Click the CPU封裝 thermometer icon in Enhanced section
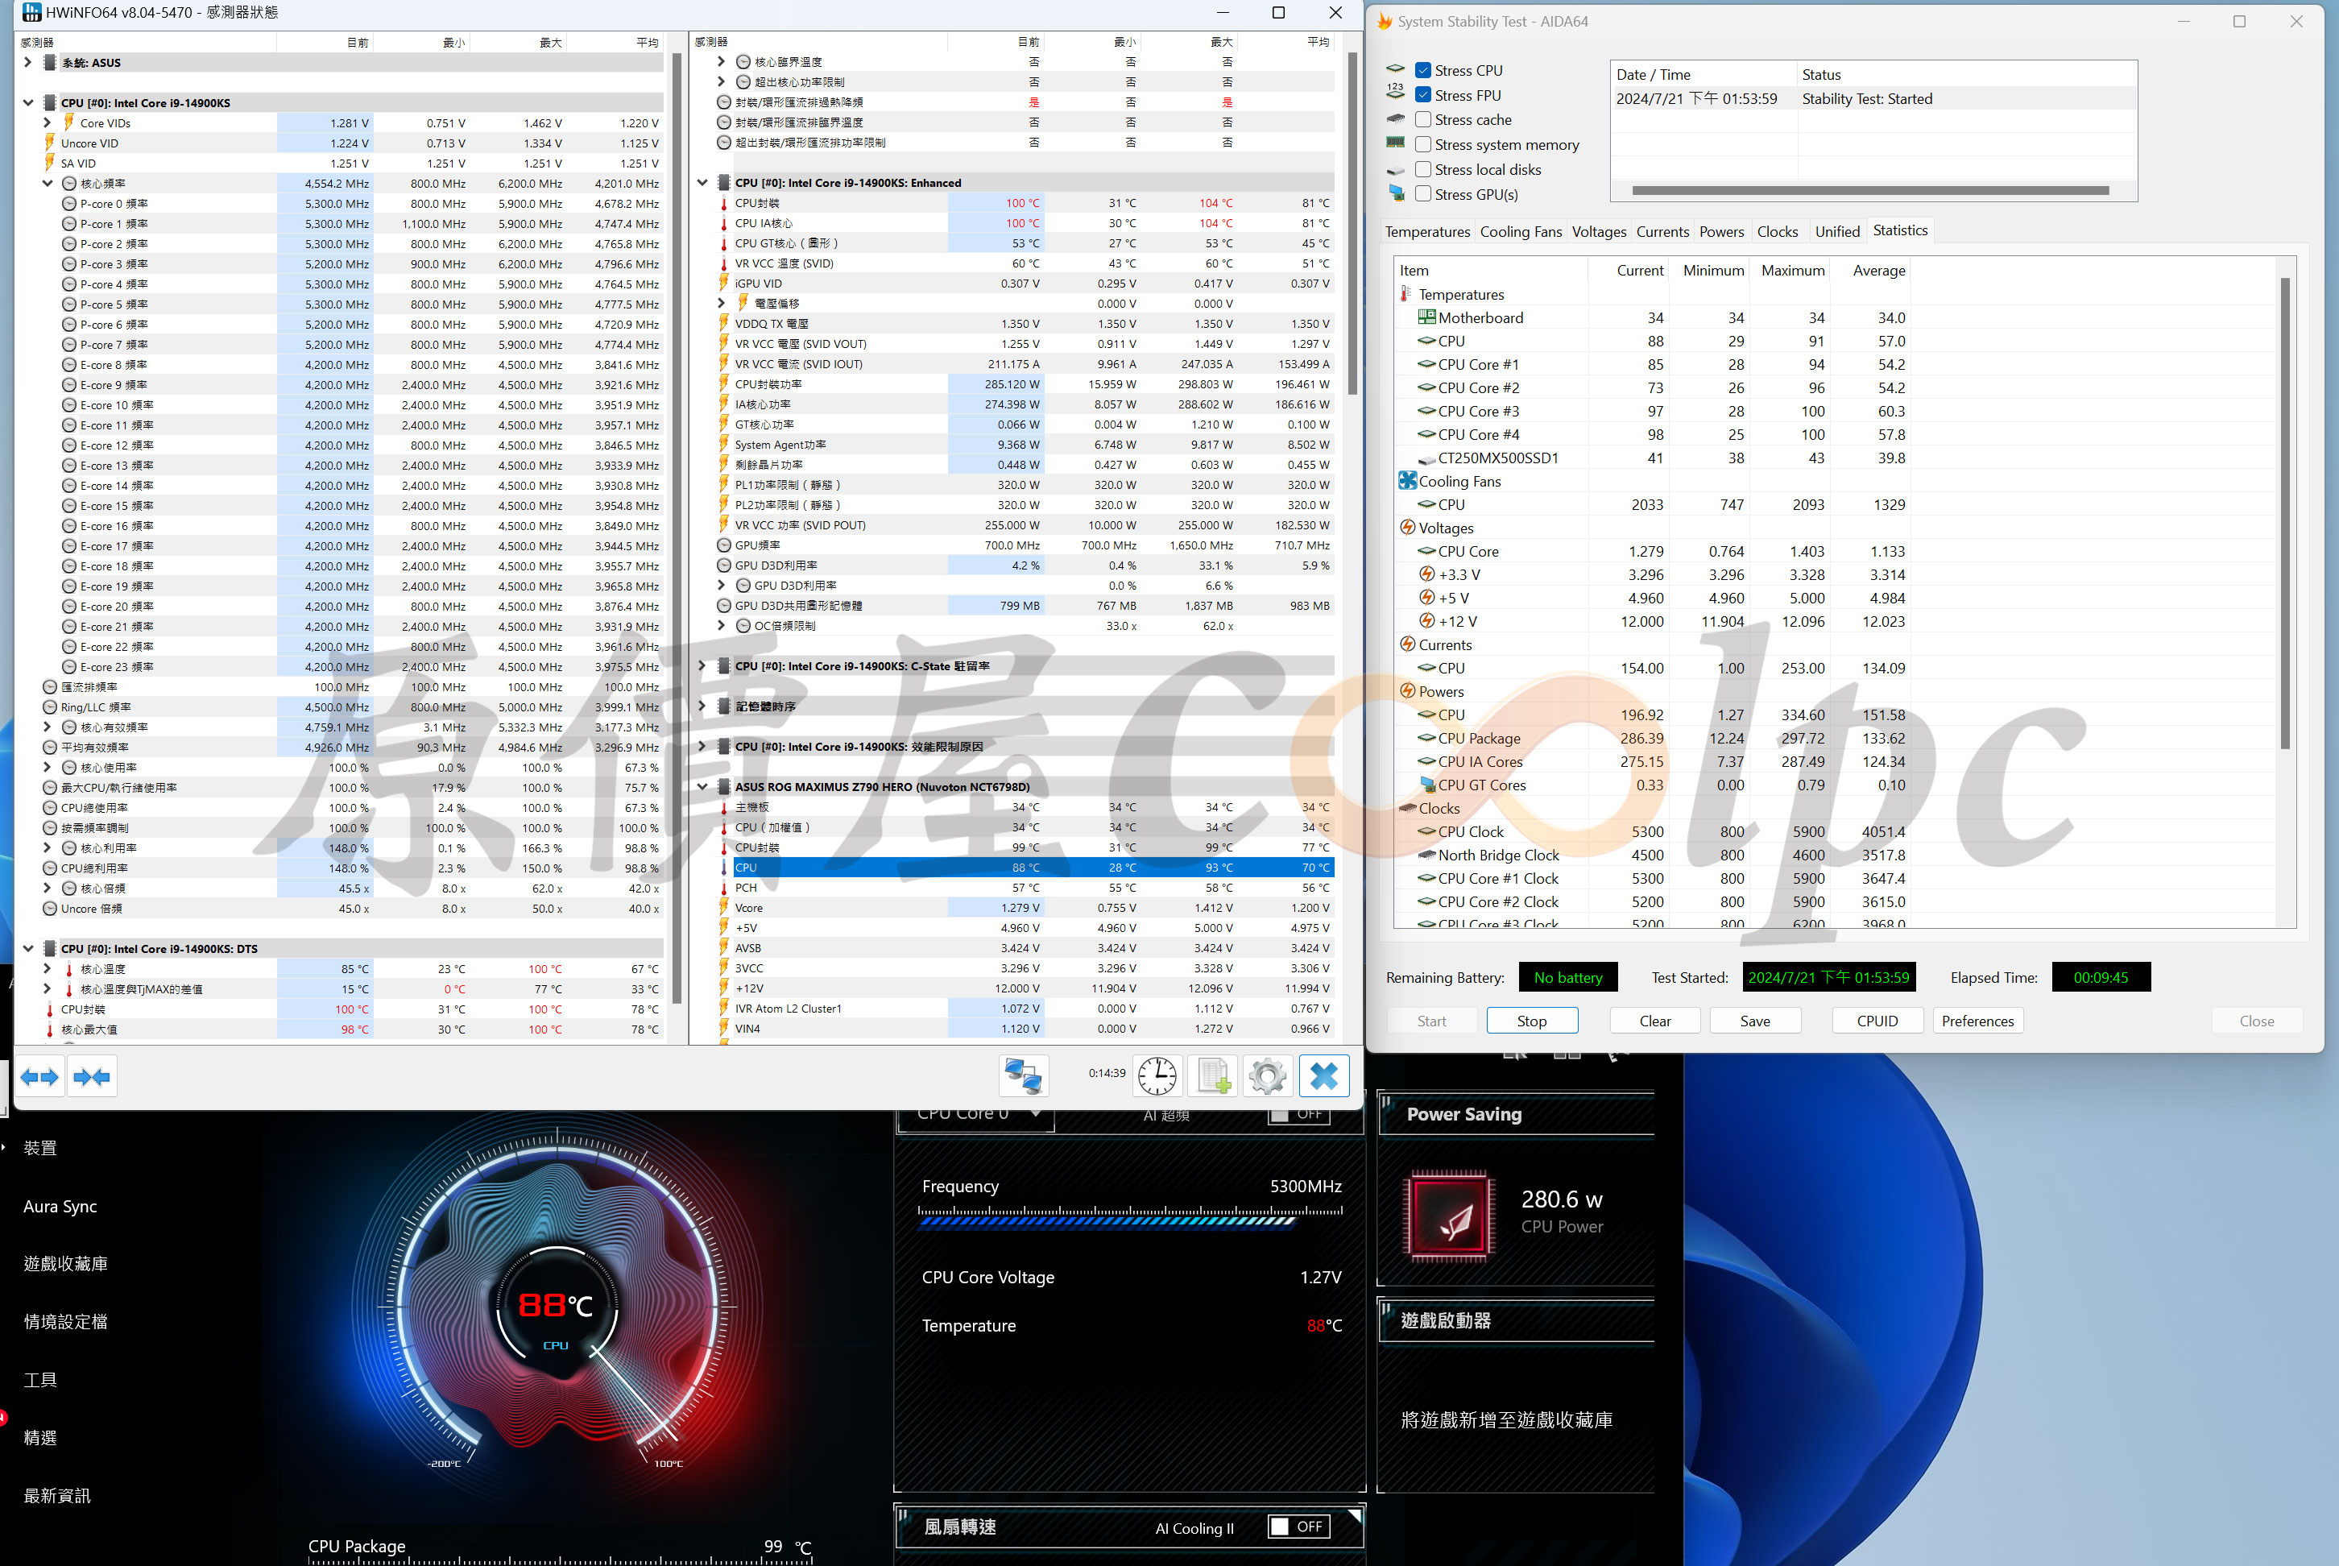The image size is (2339, 1566). click(724, 203)
